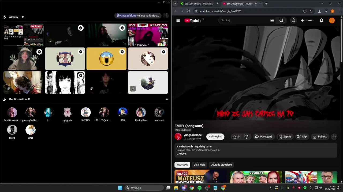Image resolution: width=343 pixels, height=192 pixels.
Task: Click the Klip button
Action: coord(302,137)
